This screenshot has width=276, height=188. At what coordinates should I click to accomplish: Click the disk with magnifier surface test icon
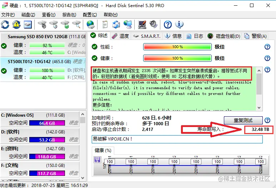click(76, 25)
